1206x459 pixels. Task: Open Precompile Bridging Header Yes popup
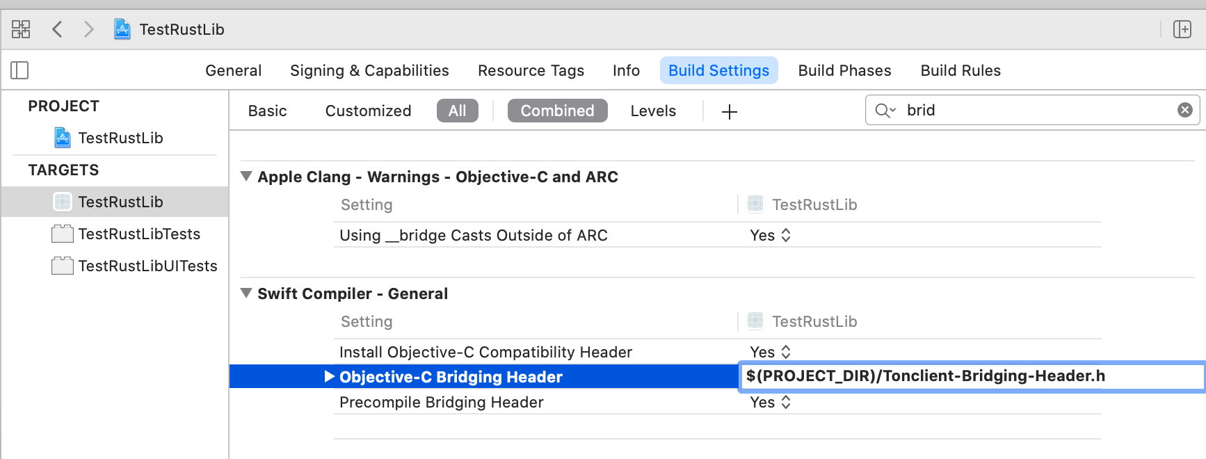tap(771, 402)
